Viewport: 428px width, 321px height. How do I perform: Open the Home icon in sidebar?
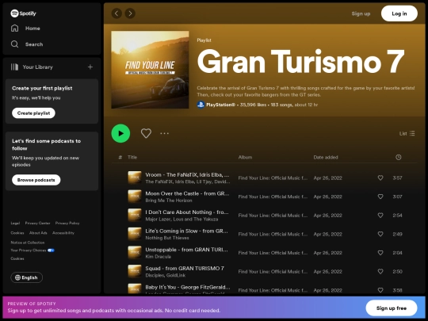(15, 28)
